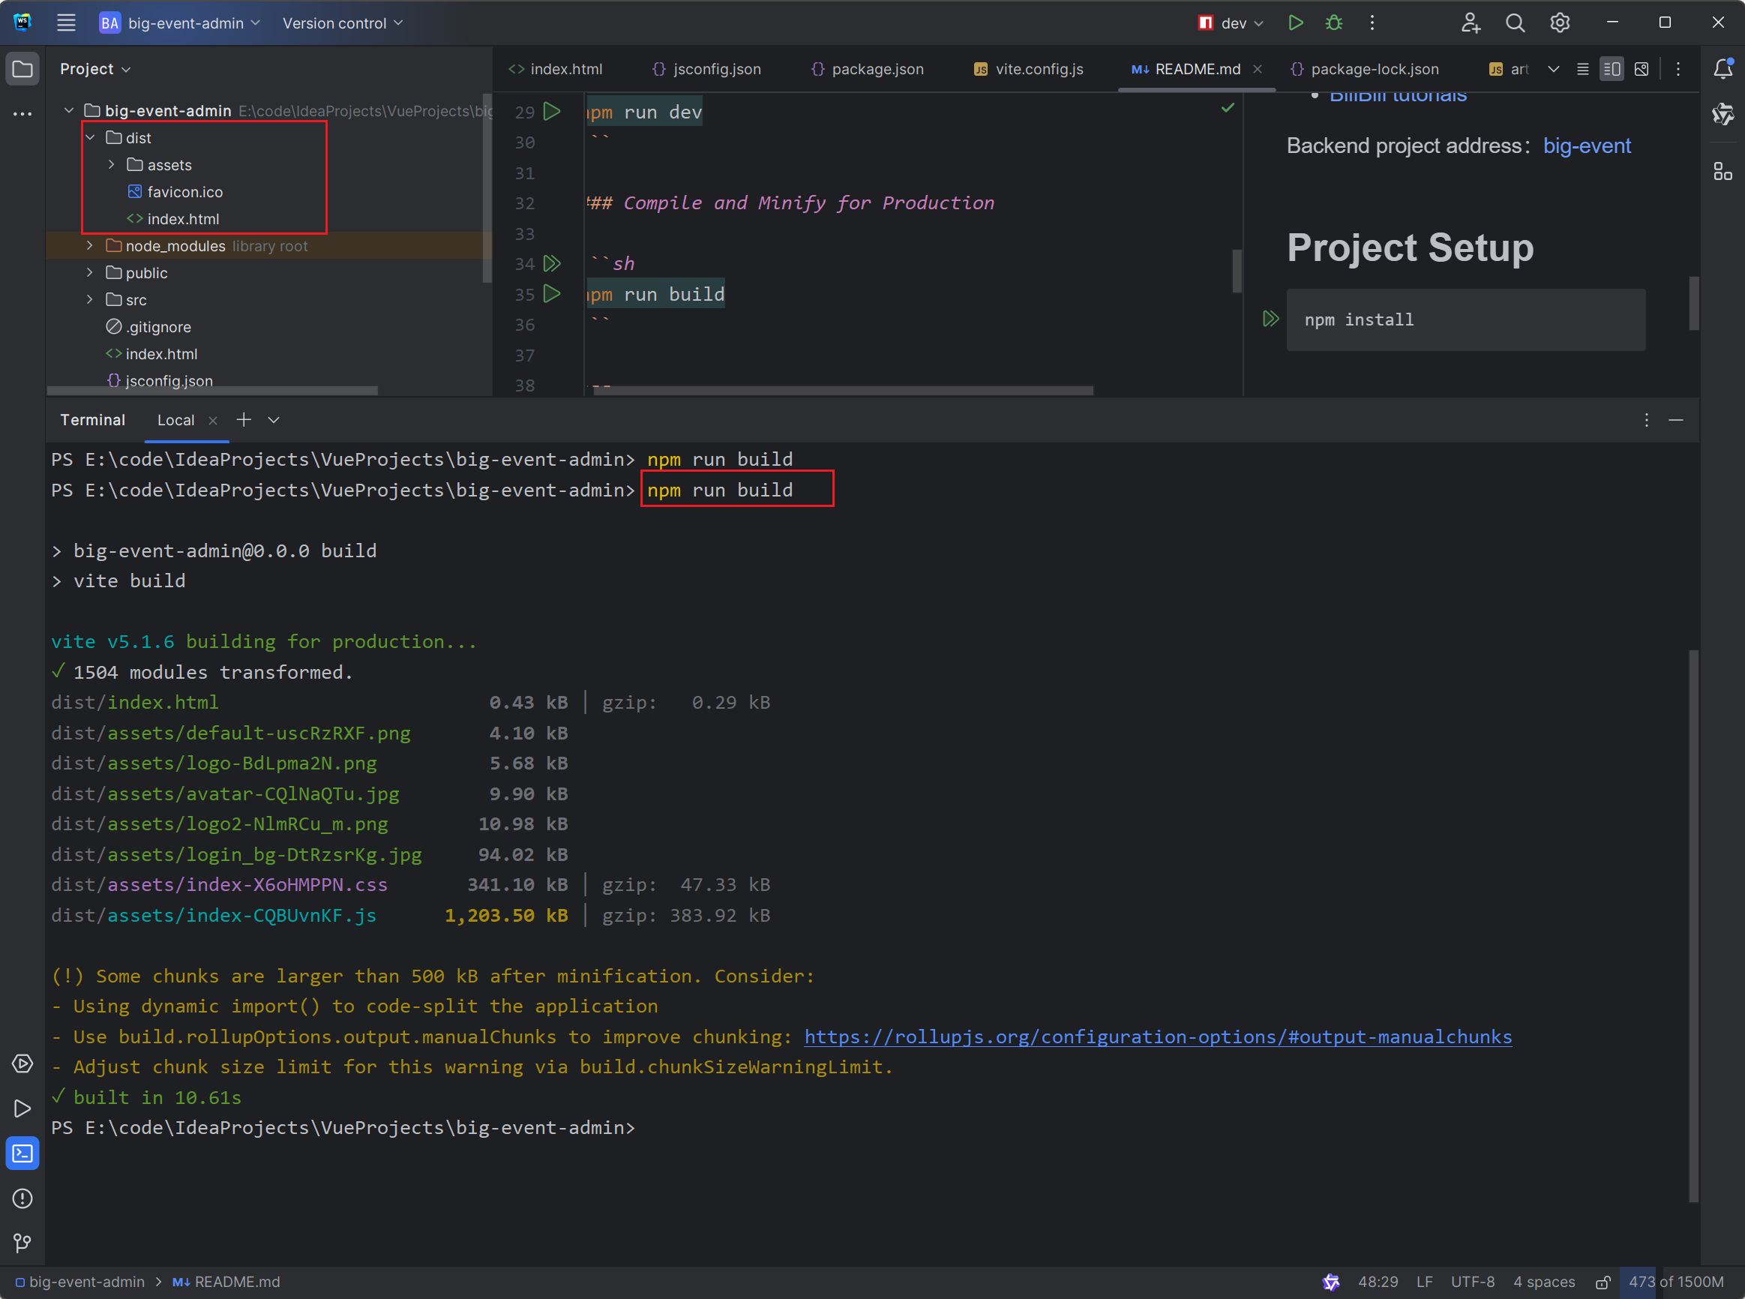Collapse the dist folder

(91, 137)
